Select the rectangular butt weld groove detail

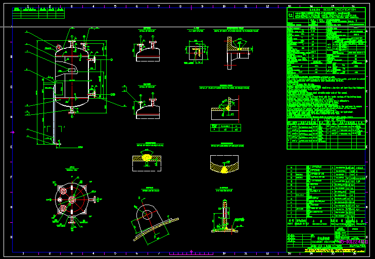147,160
